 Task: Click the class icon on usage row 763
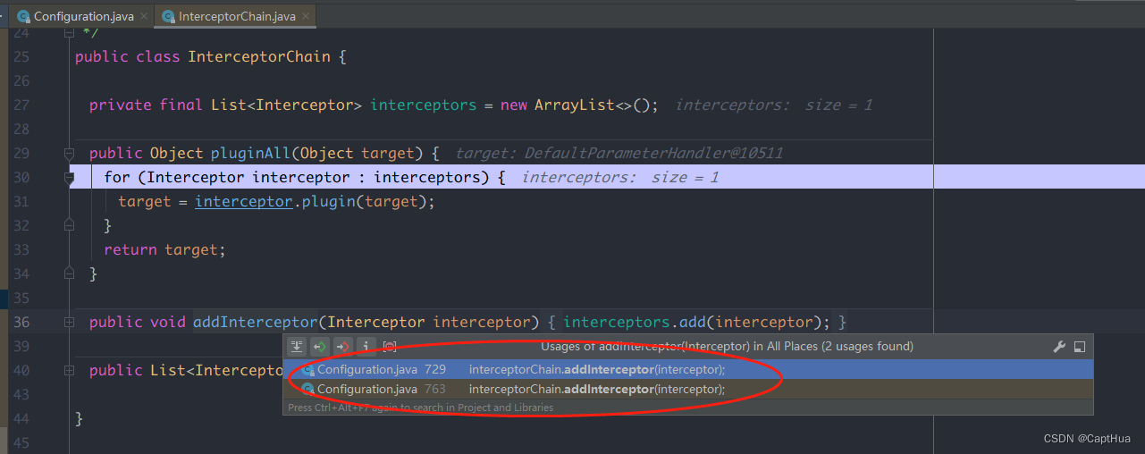click(x=308, y=389)
